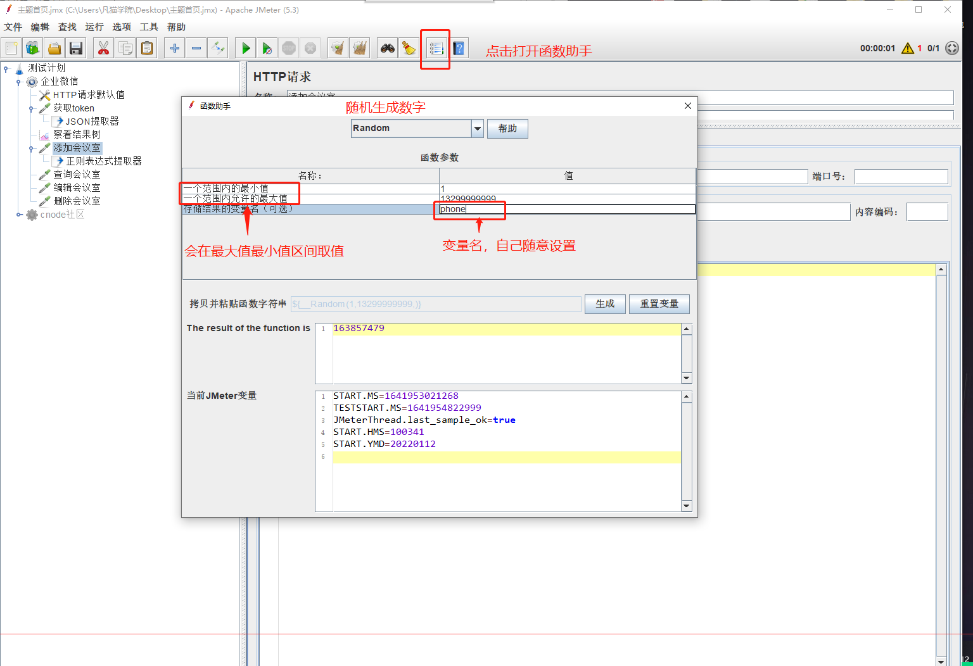Expand the cnode社区 thread group
Viewport: 973px width, 666px height.
18,215
